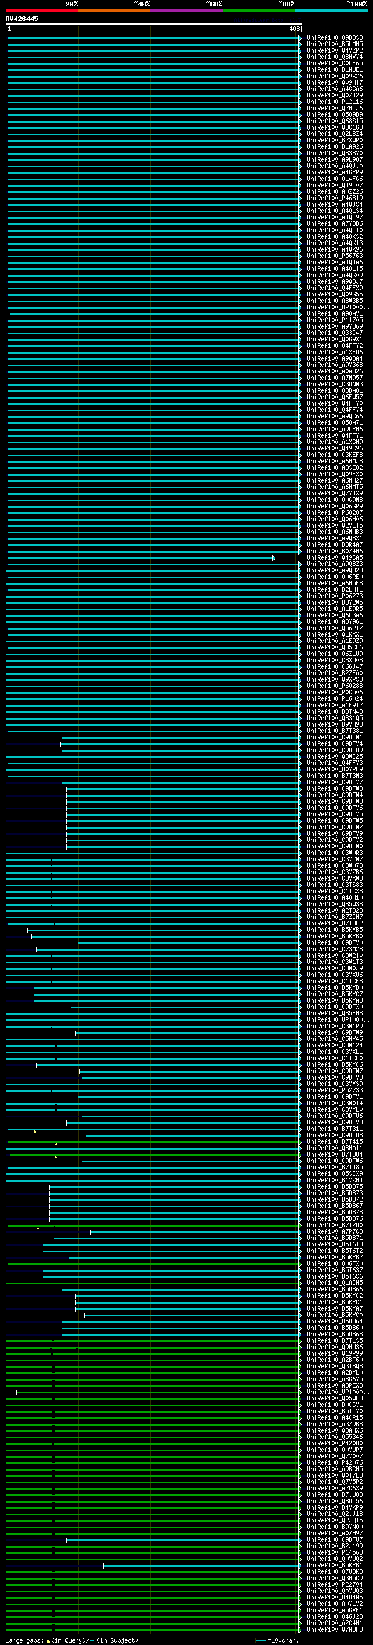Viewport: 373px width, 1645px height.
Task: Click label UniRef100_P22704
Action: tap(335, 1584)
